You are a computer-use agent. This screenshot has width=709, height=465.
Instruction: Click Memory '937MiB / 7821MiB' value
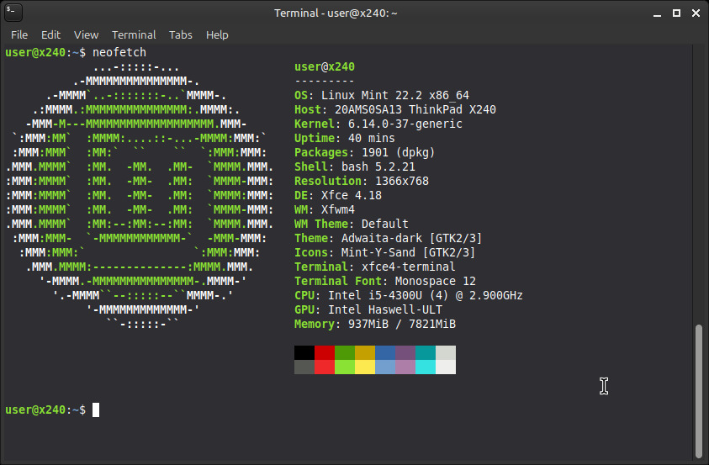[402, 325]
